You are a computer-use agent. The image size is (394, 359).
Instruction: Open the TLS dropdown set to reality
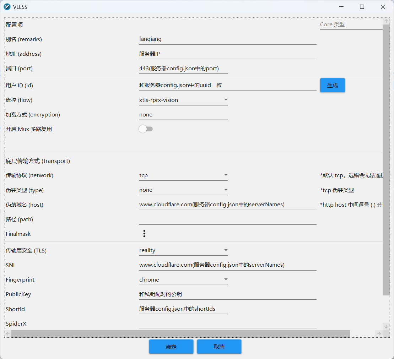[183, 250]
